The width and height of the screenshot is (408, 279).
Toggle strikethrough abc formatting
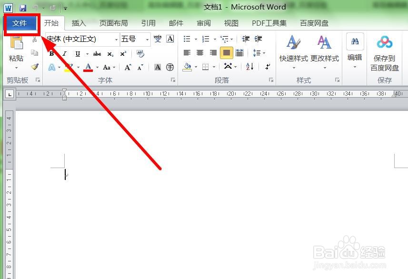pyautogui.click(x=97, y=54)
